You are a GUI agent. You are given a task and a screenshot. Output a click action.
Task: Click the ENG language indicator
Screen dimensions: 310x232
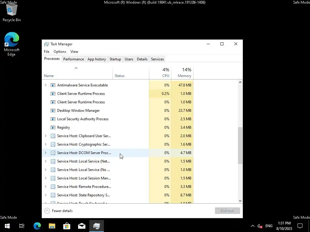[269, 226]
